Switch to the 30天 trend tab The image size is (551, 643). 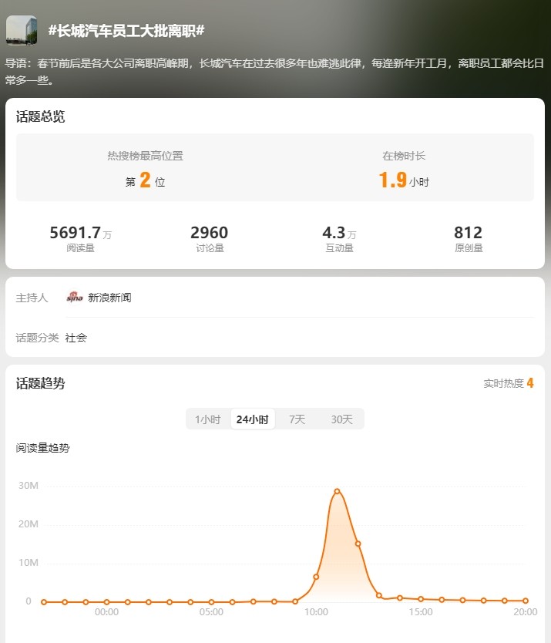(341, 419)
